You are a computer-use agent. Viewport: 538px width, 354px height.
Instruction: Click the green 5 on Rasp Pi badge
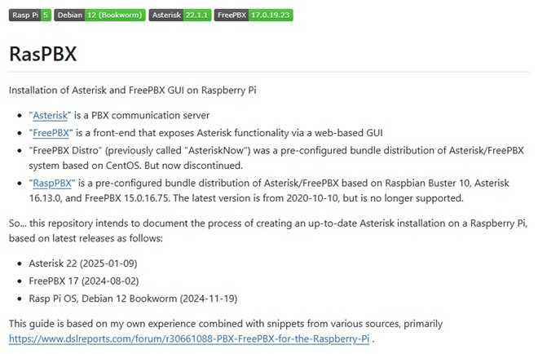click(46, 15)
